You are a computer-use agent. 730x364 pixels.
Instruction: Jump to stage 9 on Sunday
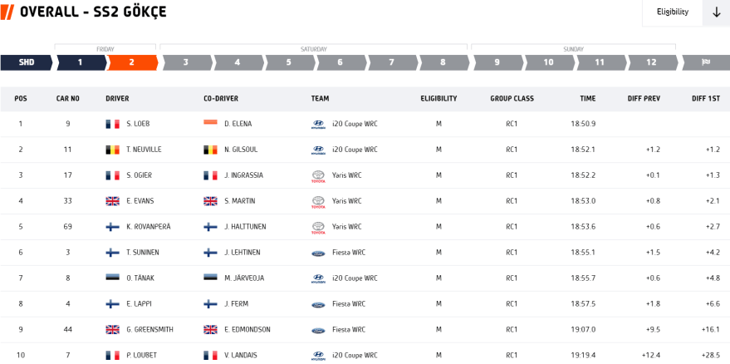497,62
